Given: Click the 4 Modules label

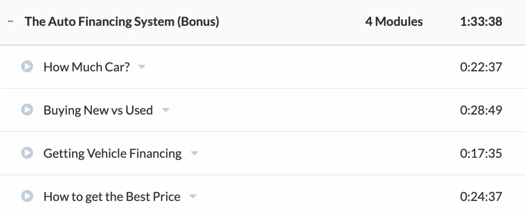Looking at the screenshot, I should pos(394,21).
